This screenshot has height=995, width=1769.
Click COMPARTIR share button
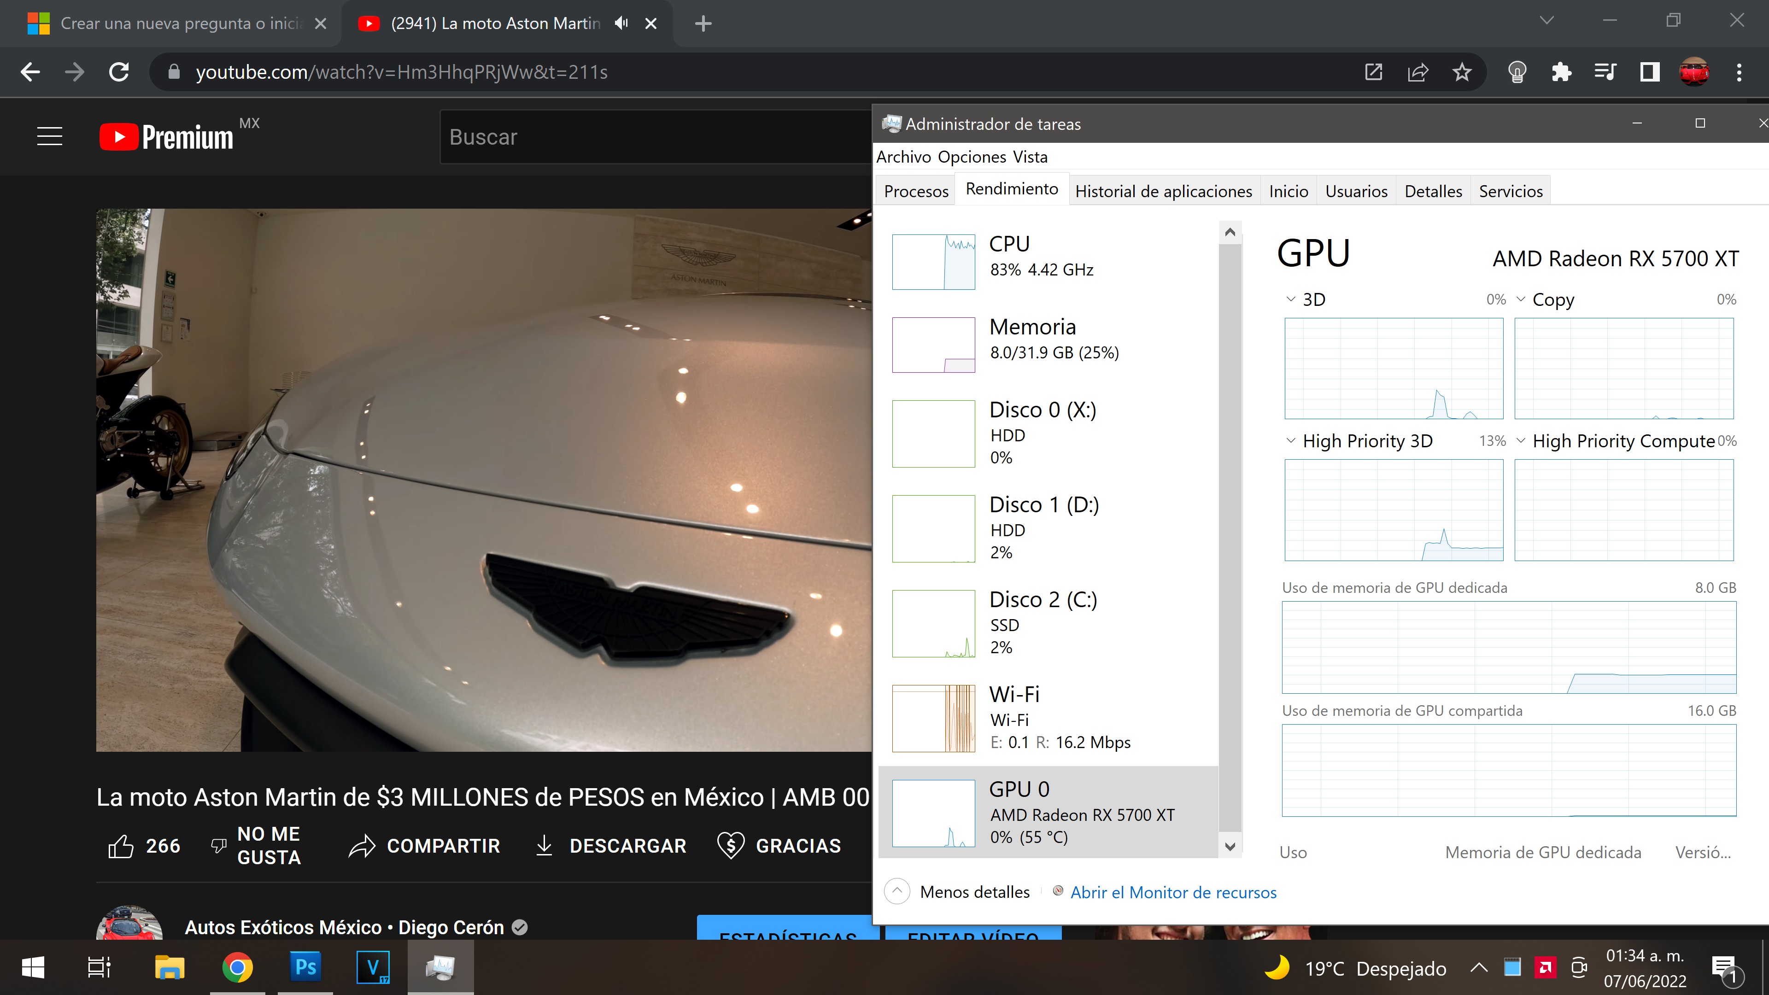click(x=424, y=846)
